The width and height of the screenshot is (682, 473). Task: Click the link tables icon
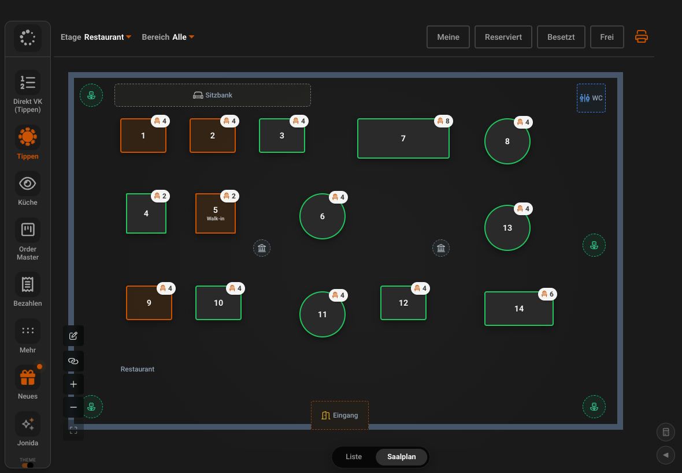(x=73, y=361)
